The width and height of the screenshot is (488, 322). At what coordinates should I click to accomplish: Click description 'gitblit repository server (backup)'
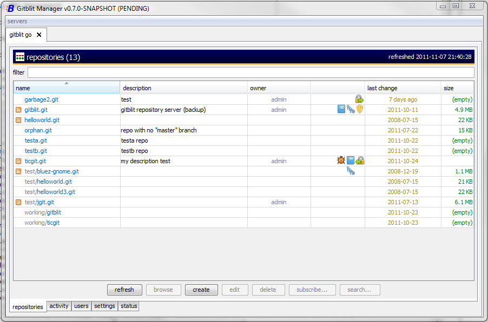163,110
